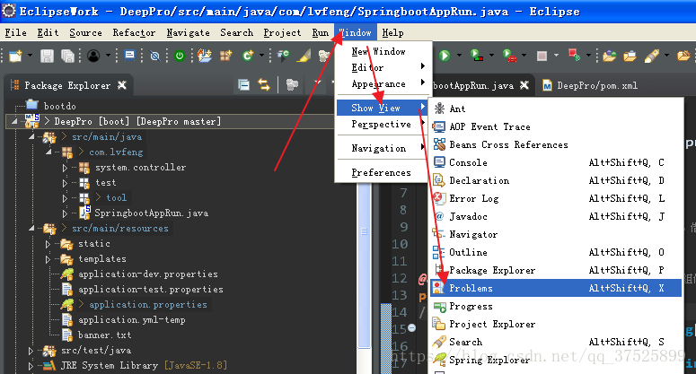Open dropdown arrow beside Coverage icon

tap(491, 56)
